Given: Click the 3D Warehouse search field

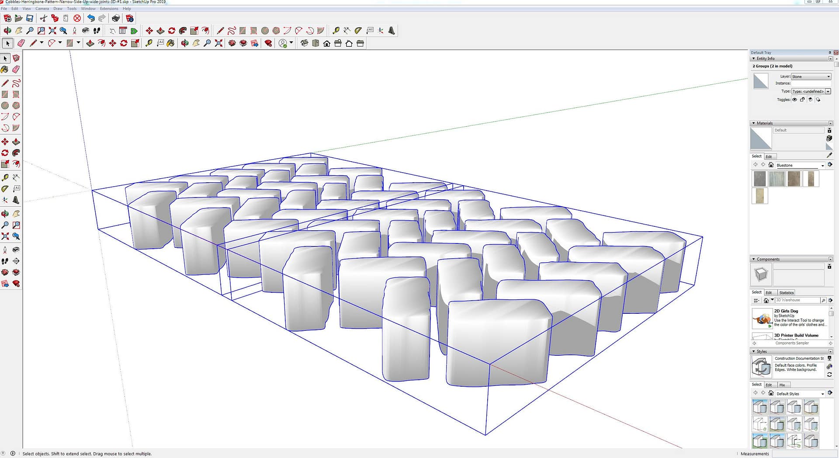Looking at the screenshot, I should coord(797,300).
